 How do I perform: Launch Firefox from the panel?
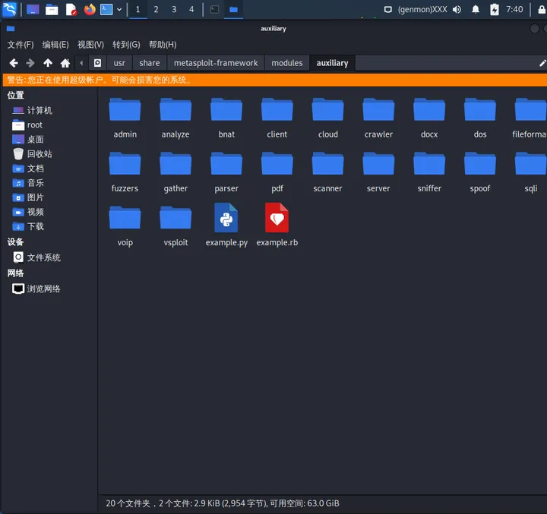(x=90, y=9)
